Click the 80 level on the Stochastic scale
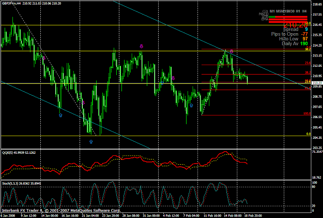This screenshot has width=323, height=218. pyautogui.click(x=314, y=187)
